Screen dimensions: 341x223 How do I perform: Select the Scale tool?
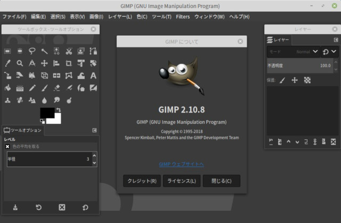coord(7,76)
